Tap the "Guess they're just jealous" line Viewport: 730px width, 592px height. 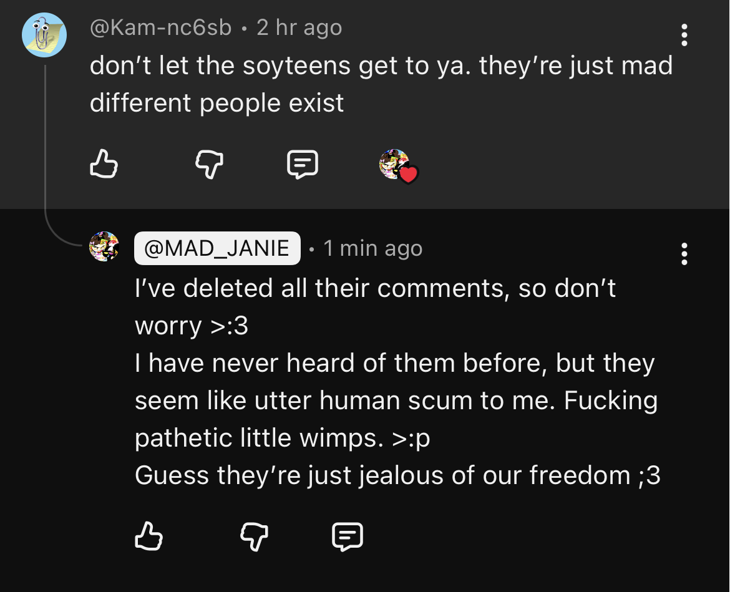click(397, 475)
